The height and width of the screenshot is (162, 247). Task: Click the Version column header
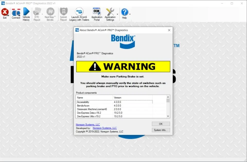tap(133, 98)
